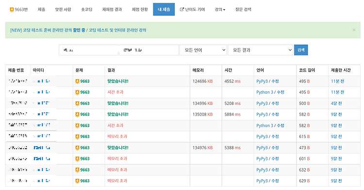This screenshot has width=364, height=190.
Task: Open the 모든 결과 result dropdown
Action: click(260, 50)
